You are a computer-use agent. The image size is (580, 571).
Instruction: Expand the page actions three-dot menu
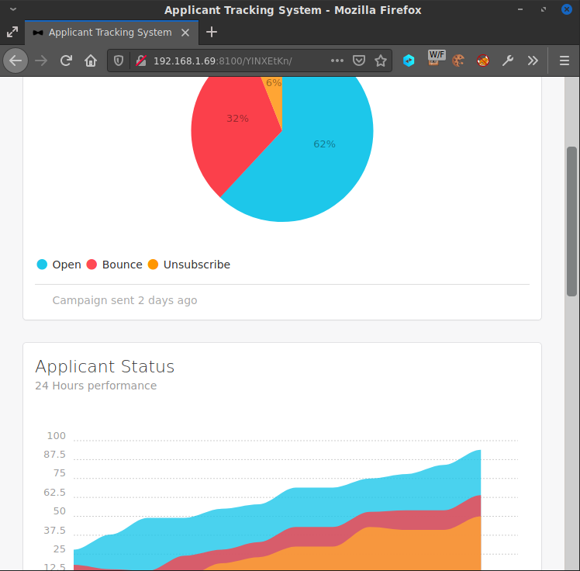coord(337,61)
